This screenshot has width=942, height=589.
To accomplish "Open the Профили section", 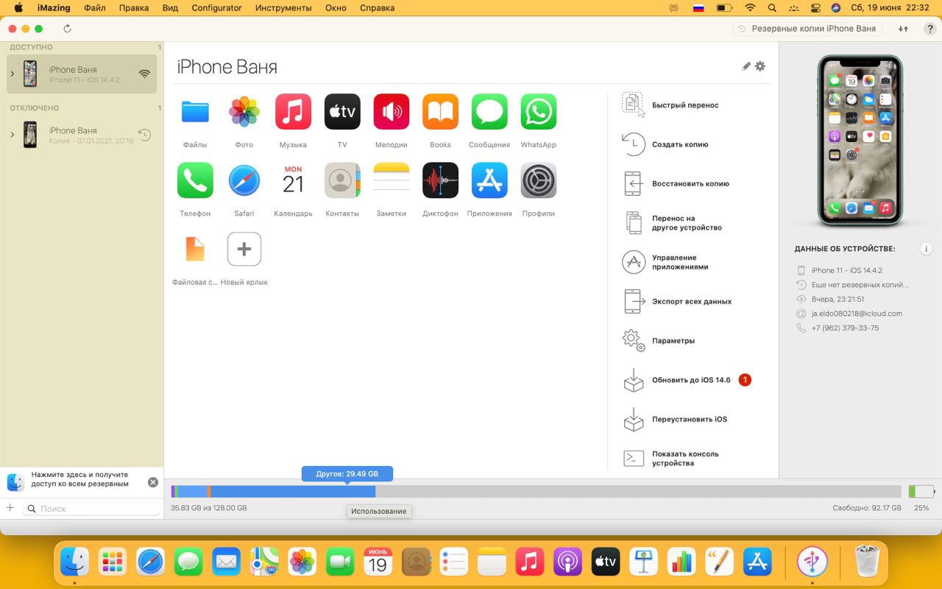I will (x=539, y=180).
